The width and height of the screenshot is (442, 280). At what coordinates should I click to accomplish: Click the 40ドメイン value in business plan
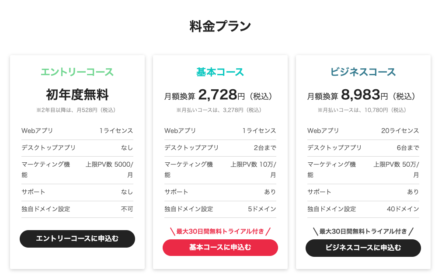[x=403, y=209]
